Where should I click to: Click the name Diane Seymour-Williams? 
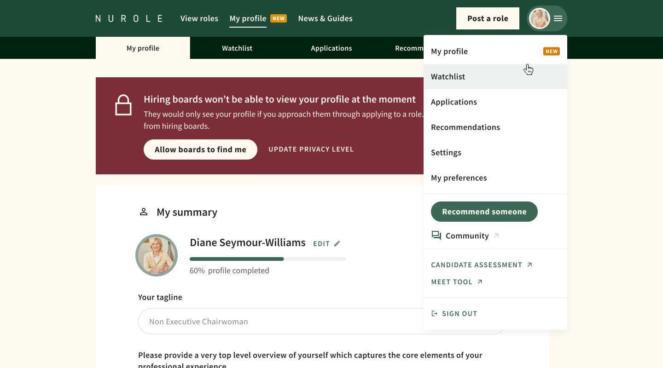click(248, 242)
